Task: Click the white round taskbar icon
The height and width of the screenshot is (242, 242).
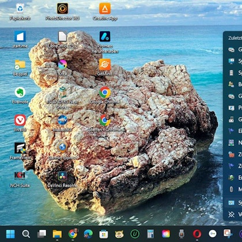Action: [213, 234]
